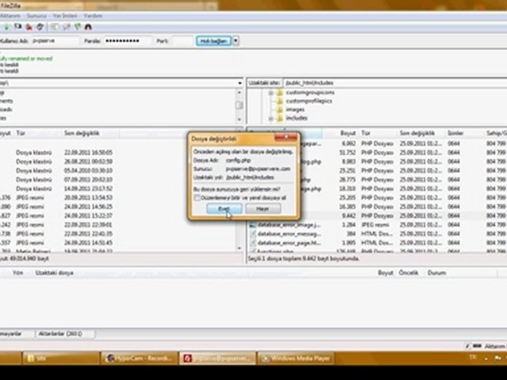Open Windows Media Player from the taskbar
Viewport: 507px width, 380px height.
pos(296,358)
